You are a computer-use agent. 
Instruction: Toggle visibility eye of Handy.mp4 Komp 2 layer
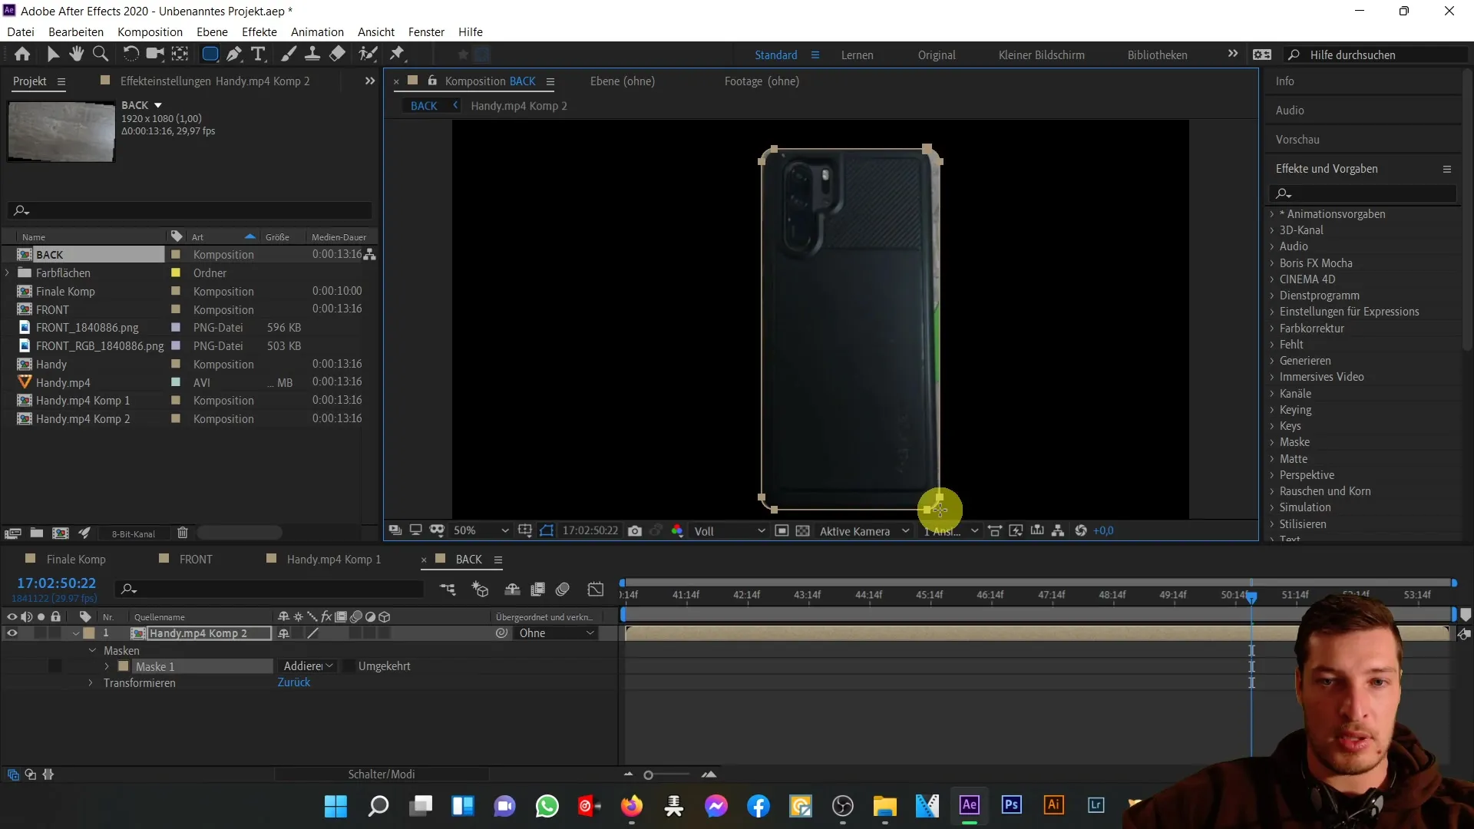coord(12,633)
